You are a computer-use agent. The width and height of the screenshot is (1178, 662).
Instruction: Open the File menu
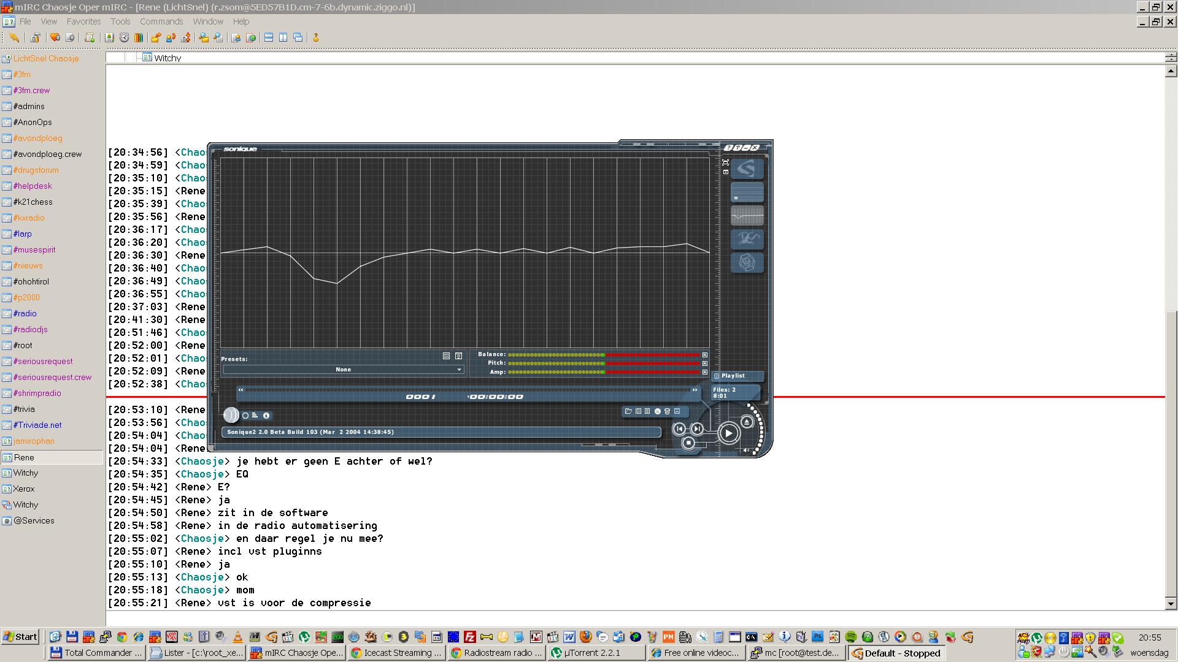pyautogui.click(x=25, y=21)
